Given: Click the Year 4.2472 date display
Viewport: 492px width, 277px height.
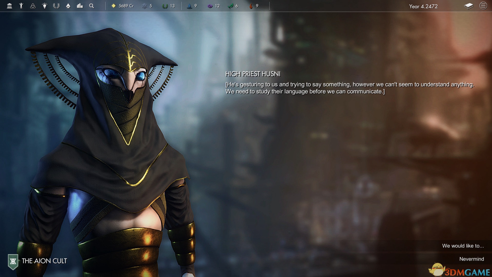Looking at the screenshot, I should point(423,6).
